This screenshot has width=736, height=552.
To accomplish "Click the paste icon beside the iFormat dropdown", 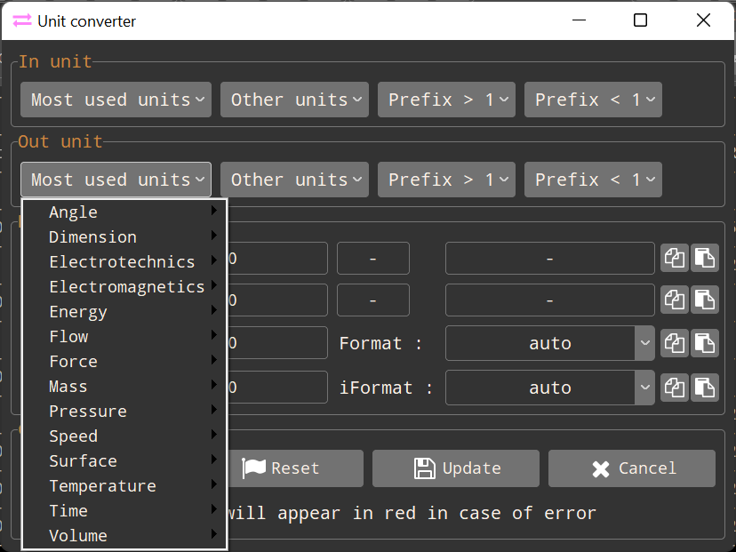I will pos(704,388).
